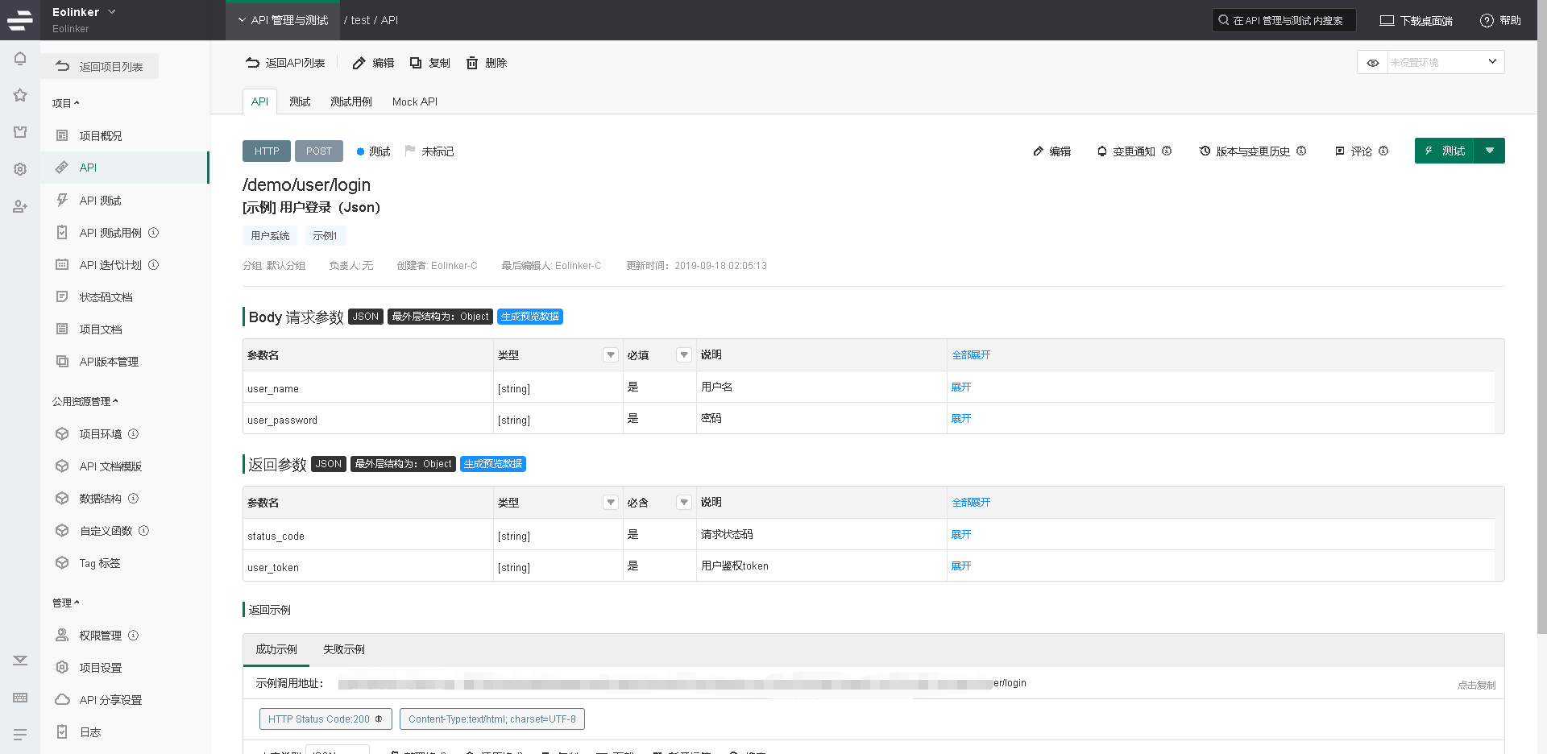
Task: Expand the green 测试 button dropdown arrow
Action: tap(1489, 151)
